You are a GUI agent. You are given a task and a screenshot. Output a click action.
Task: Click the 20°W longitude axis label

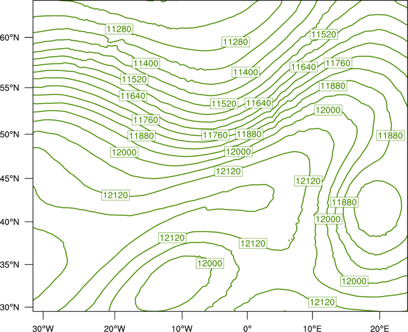point(115,328)
